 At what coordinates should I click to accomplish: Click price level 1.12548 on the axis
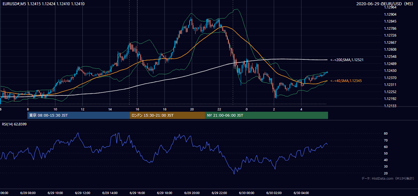click(390, 57)
